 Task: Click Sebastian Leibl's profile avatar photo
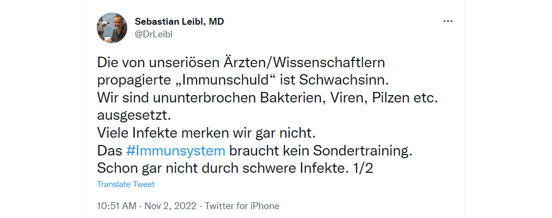[x=112, y=28]
